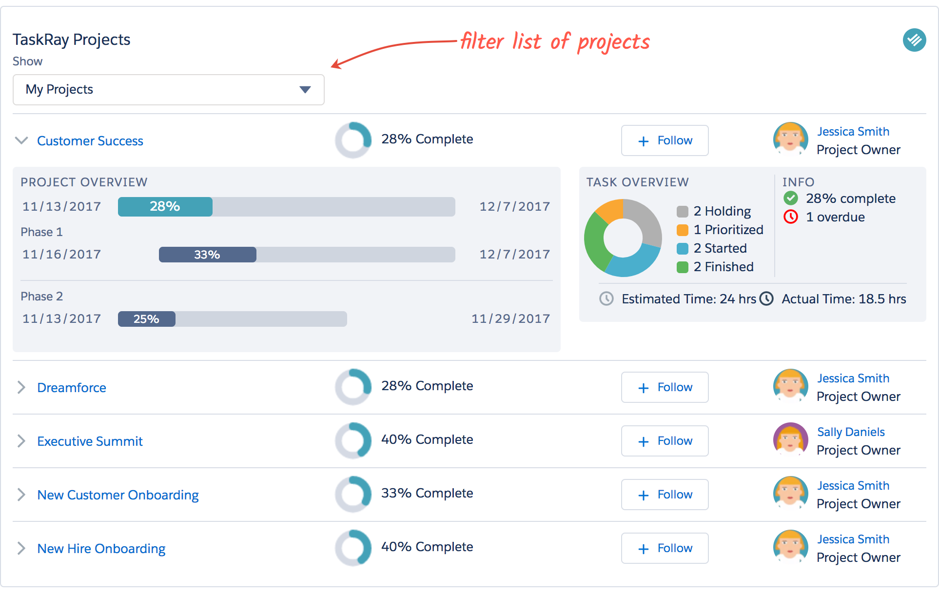This screenshot has height=596, width=939.
Task: Open Jessica Smith profile on New Hire Onboarding
Action: [853, 539]
